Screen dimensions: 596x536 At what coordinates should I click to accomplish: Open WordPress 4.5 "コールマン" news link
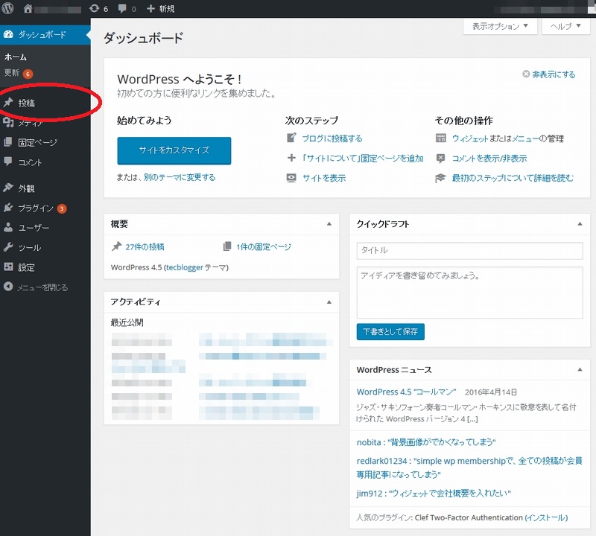coord(406,392)
